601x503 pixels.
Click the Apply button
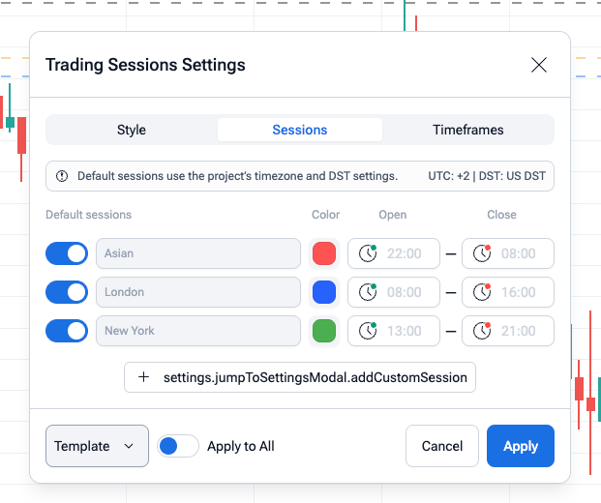pos(521,446)
